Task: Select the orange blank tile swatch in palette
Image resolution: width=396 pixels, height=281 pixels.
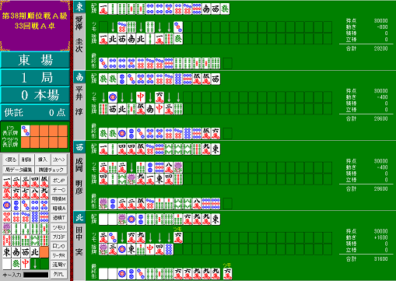Action: [44, 252]
